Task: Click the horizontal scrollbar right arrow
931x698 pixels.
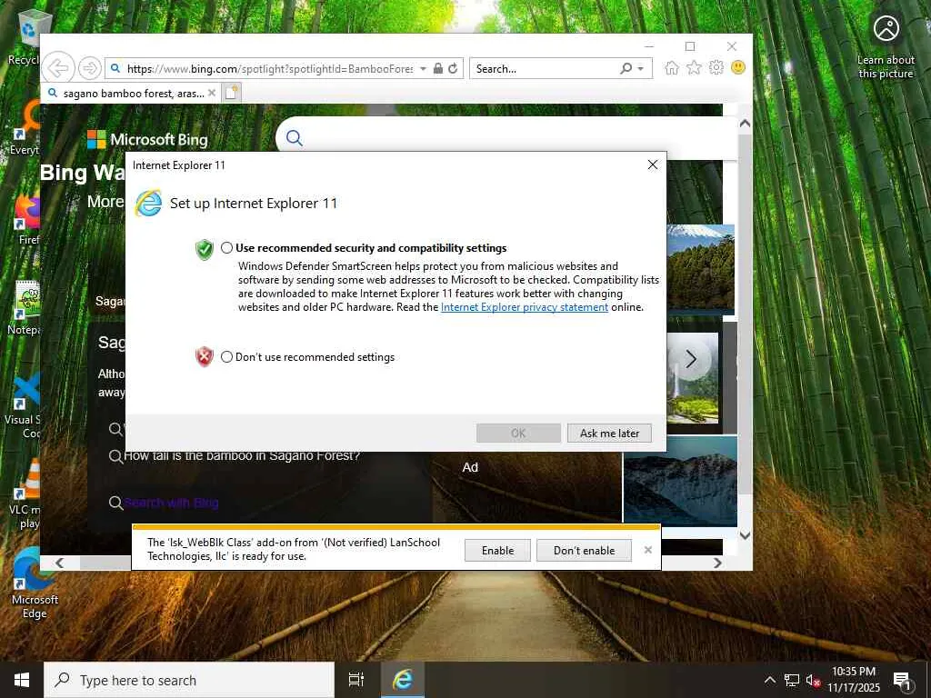Action: tap(718, 563)
